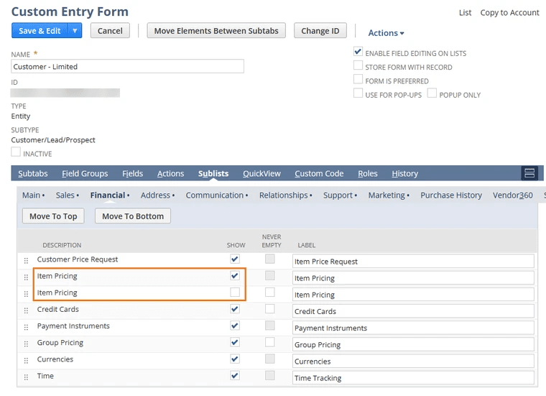Select the Vendor360 subtab

point(512,195)
